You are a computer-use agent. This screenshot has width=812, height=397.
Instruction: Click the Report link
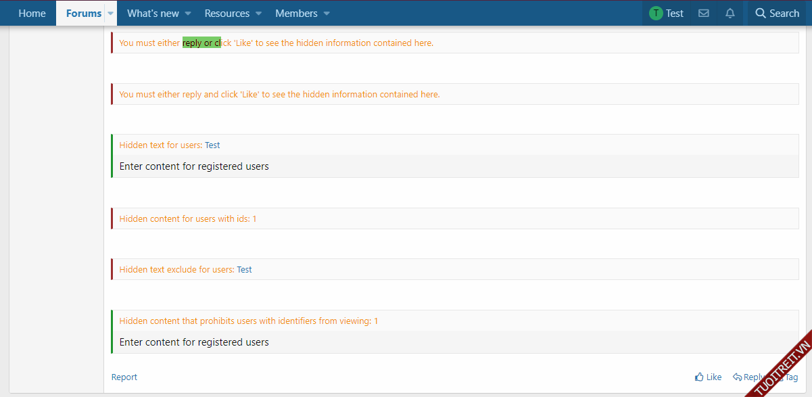click(x=124, y=377)
